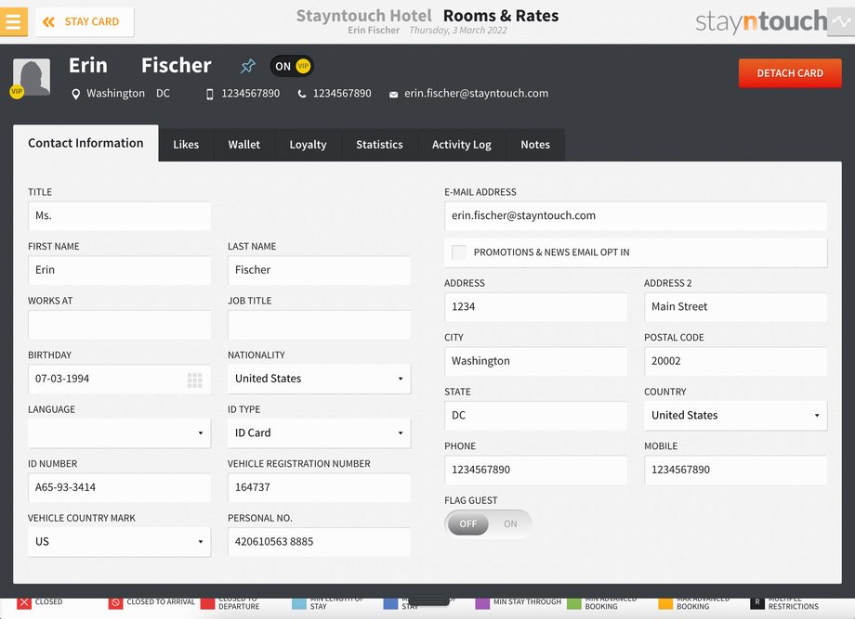Expand the Nationality dropdown
This screenshot has width=855, height=619.
click(319, 379)
